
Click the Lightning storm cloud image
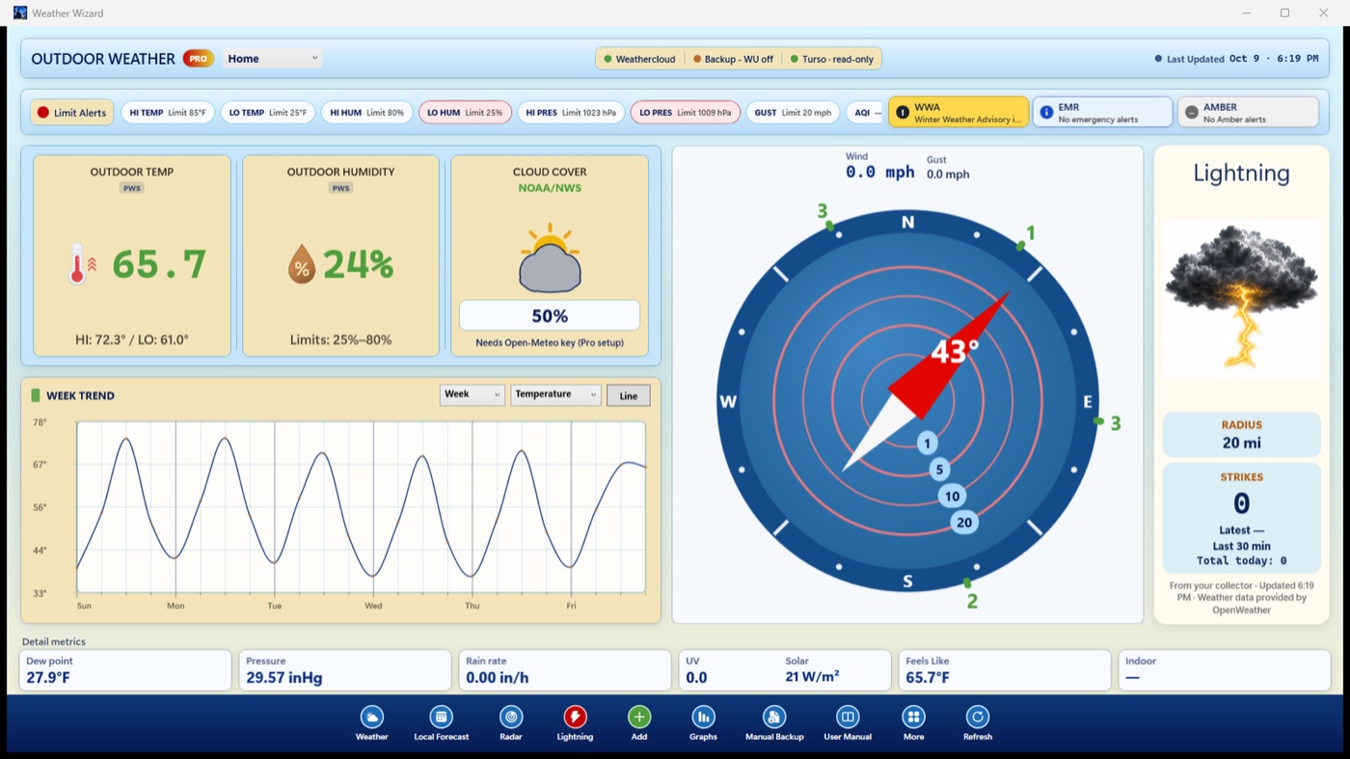coord(1241,297)
